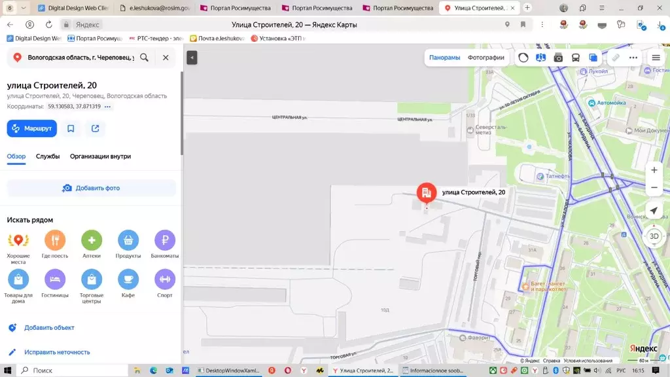Click the red улица Строителей, 20 map pin
Viewport: 670px width, 377px height.
(427, 193)
